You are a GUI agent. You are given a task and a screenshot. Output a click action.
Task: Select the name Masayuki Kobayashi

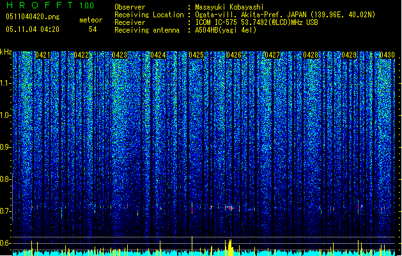pos(229,7)
